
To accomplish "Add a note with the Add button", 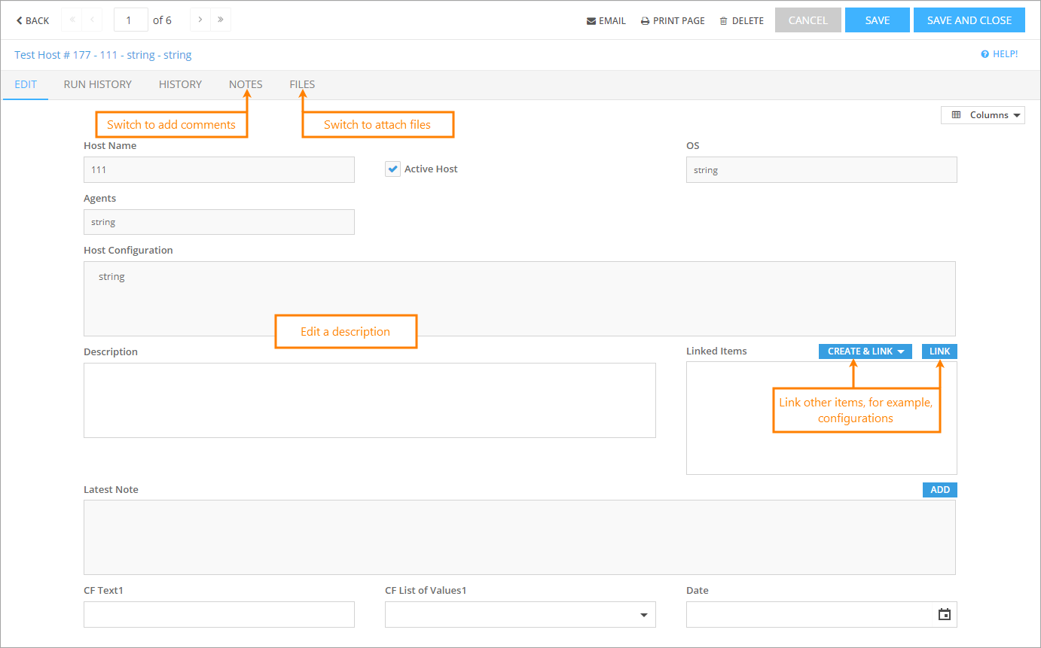I will [x=939, y=490].
